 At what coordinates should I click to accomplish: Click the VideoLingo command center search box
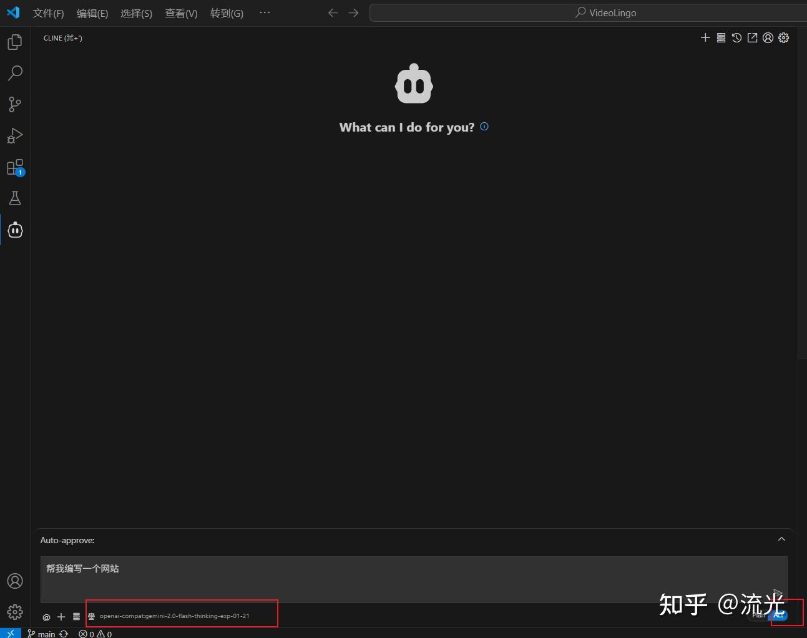(588, 12)
